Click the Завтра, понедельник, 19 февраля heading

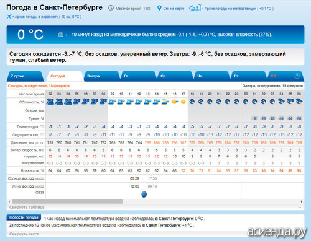pos(272,85)
